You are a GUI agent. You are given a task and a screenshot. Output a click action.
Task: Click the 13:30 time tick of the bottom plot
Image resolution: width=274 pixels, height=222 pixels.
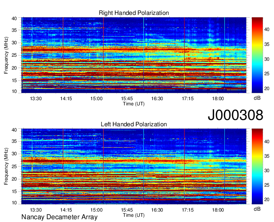[35, 210]
